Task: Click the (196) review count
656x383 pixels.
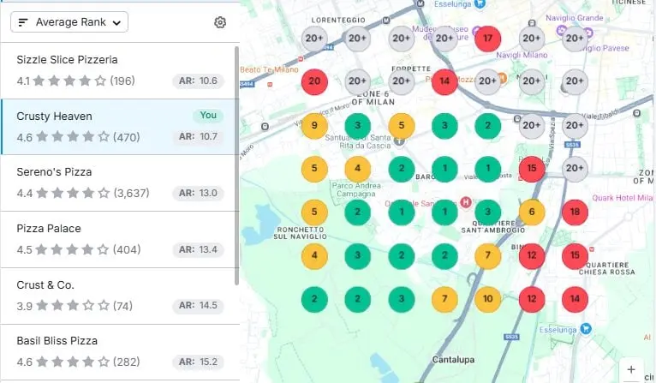Action: click(122, 81)
